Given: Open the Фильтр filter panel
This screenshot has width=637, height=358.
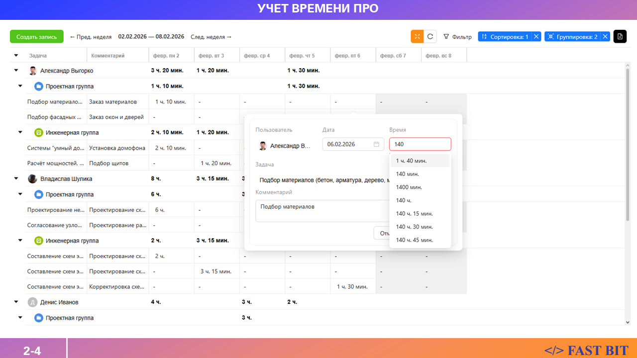Looking at the screenshot, I should tap(457, 37).
